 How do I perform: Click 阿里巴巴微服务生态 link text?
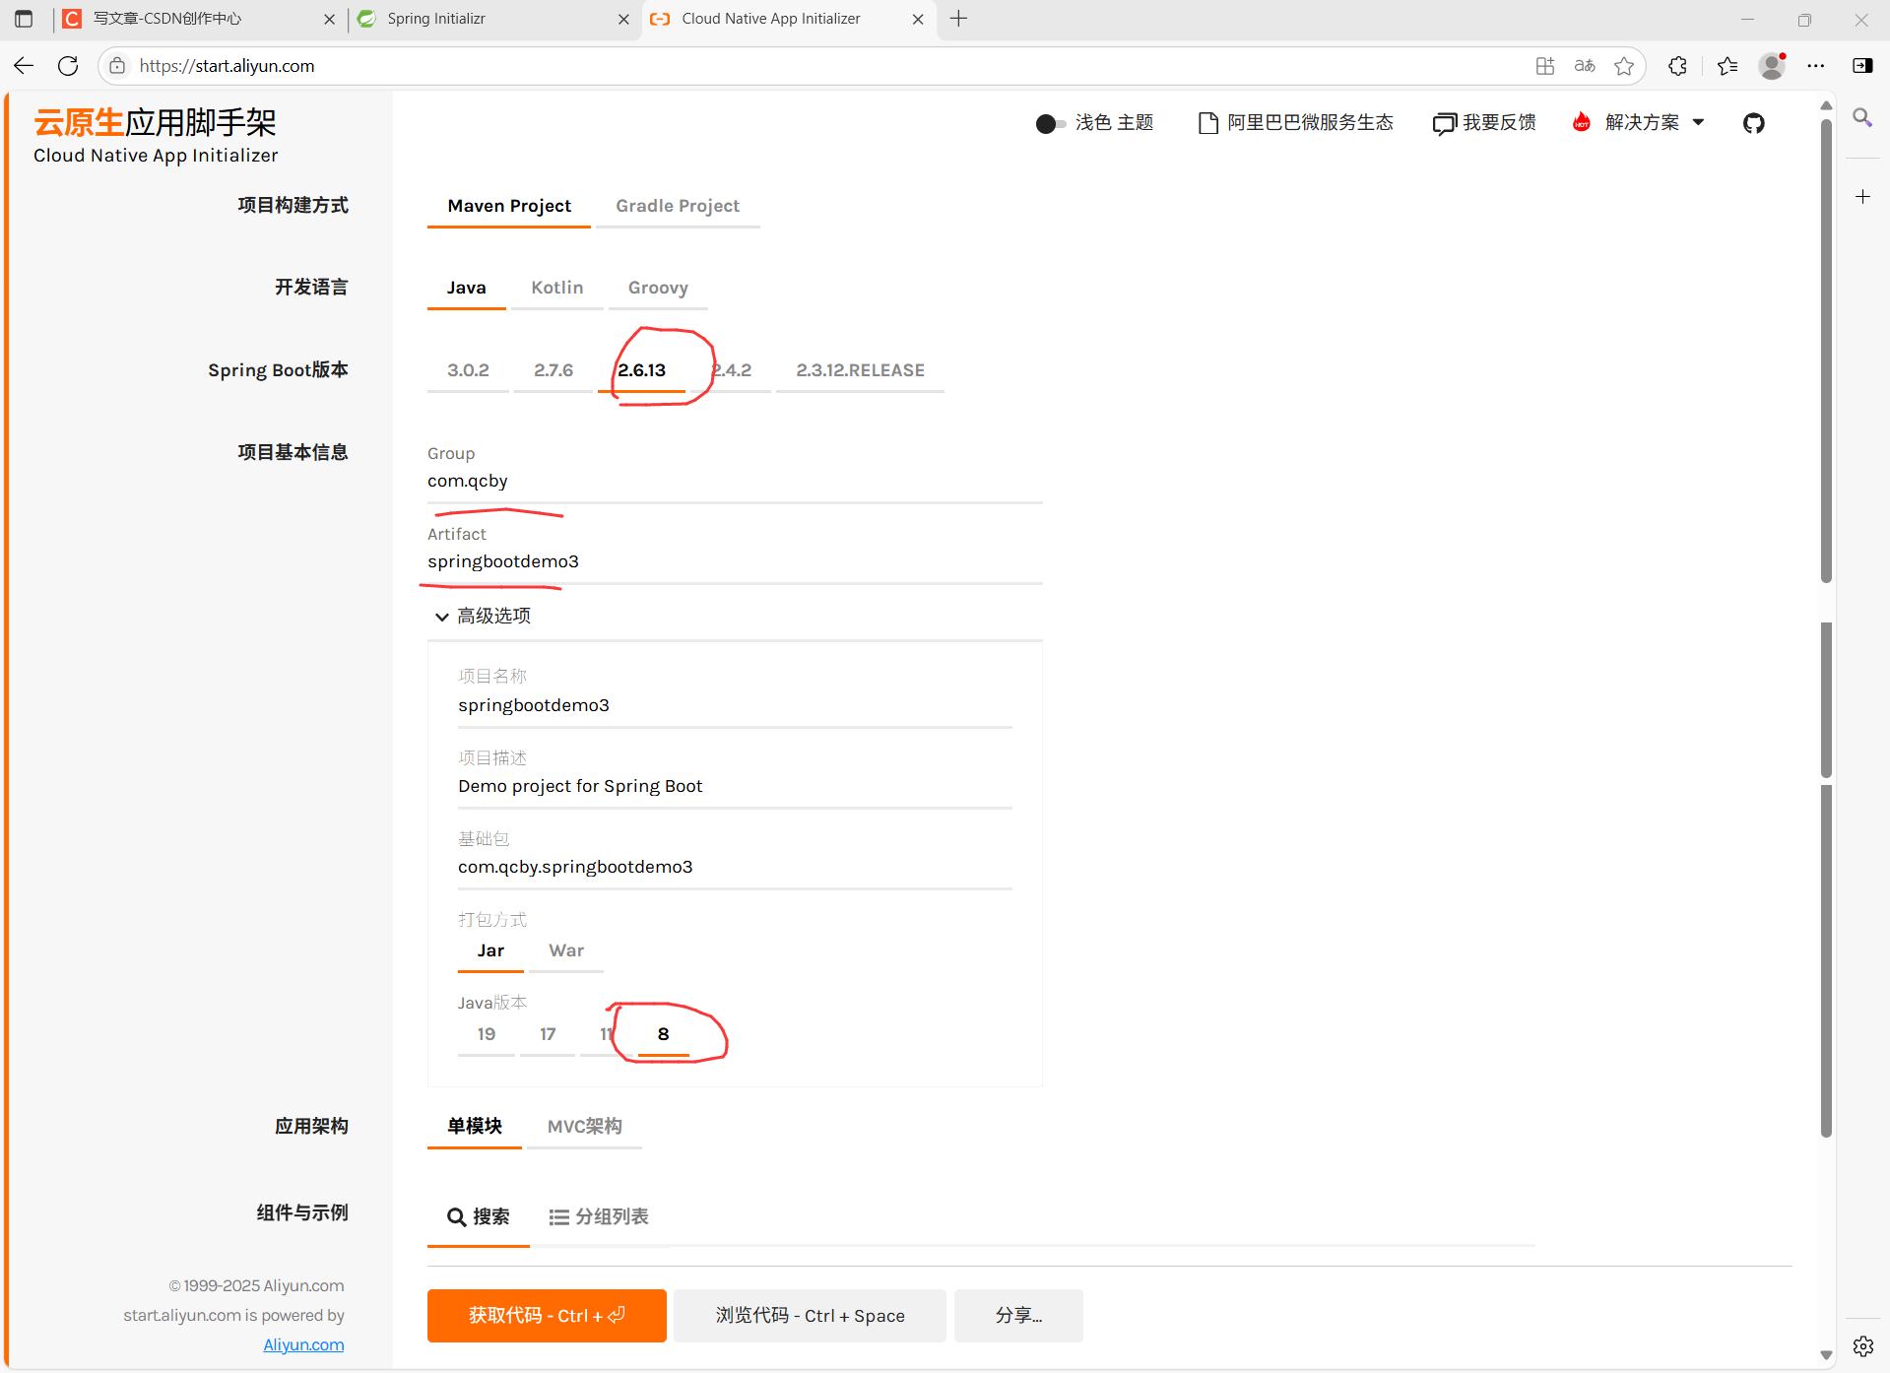(x=1310, y=122)
